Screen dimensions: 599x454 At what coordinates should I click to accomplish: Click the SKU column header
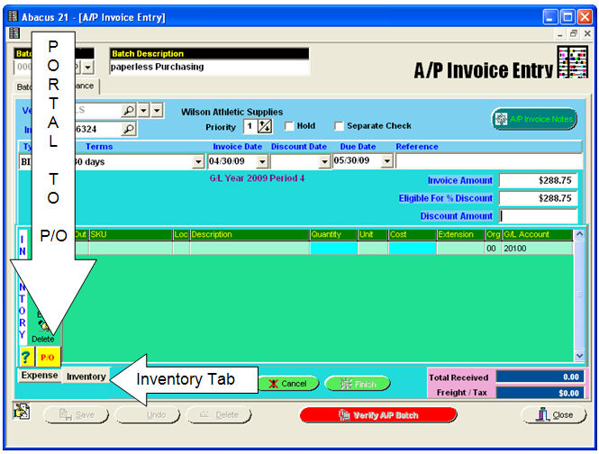[x=131, y=234]
